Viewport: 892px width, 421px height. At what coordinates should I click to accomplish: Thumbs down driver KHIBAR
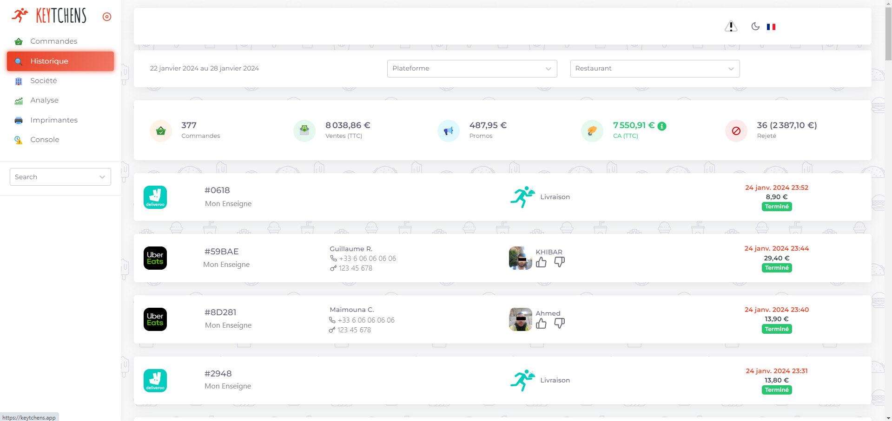coord(559,262)
